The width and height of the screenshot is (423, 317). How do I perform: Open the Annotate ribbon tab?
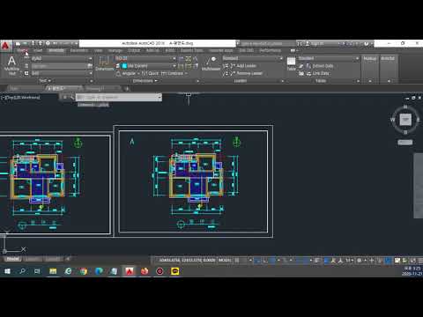coord(56,50)
